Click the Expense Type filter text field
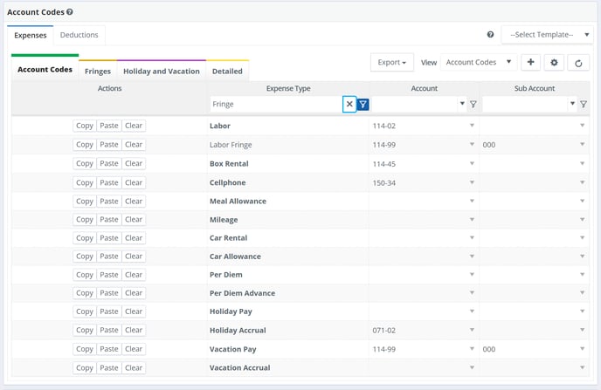The width and height of the screenshot is (601, 390). click(x=276, y=104)
